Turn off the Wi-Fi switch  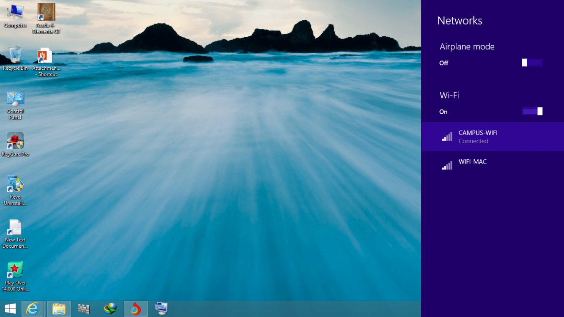532,111
